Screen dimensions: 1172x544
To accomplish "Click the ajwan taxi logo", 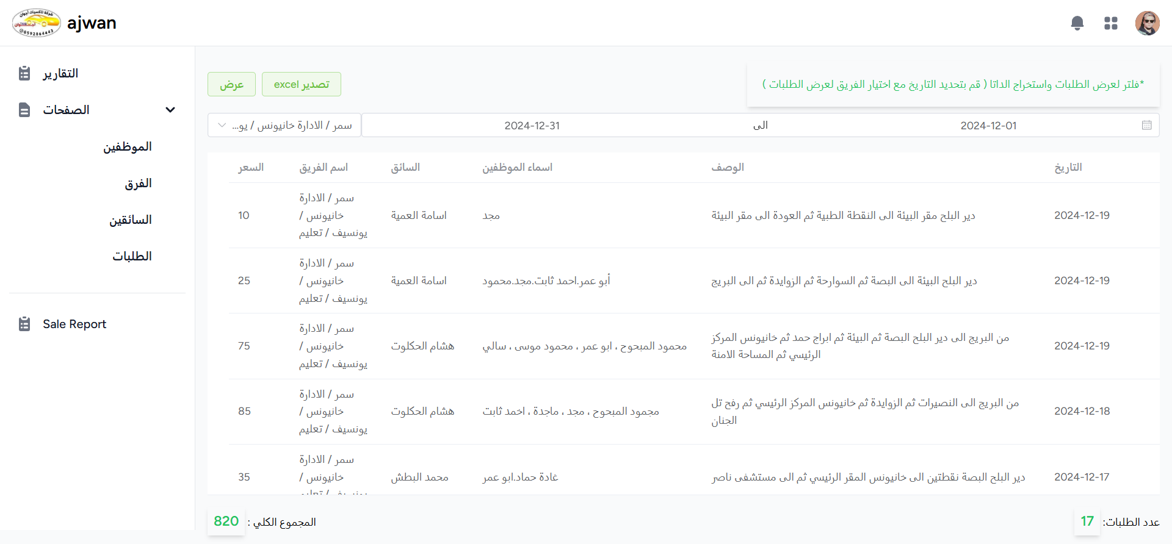I will pyautogui.click(x=37, y=23).
